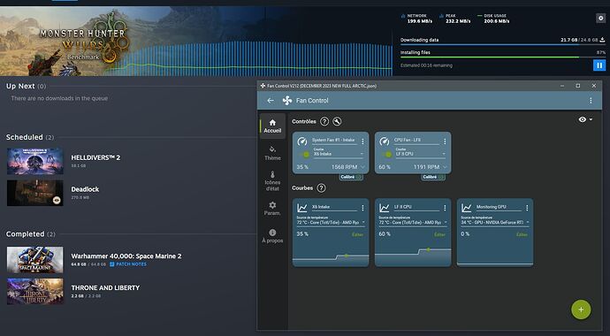Select the HELLDIVERS 2 thumbnail
This screenshot has width=610, height=336.
pyautogui.click(x=35, y=161)
